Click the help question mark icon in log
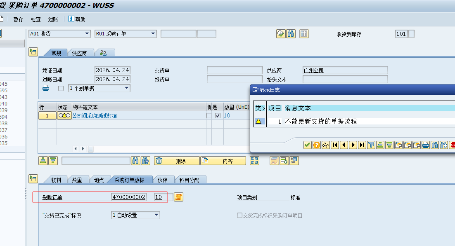The image size is (455, 246). 316,145
